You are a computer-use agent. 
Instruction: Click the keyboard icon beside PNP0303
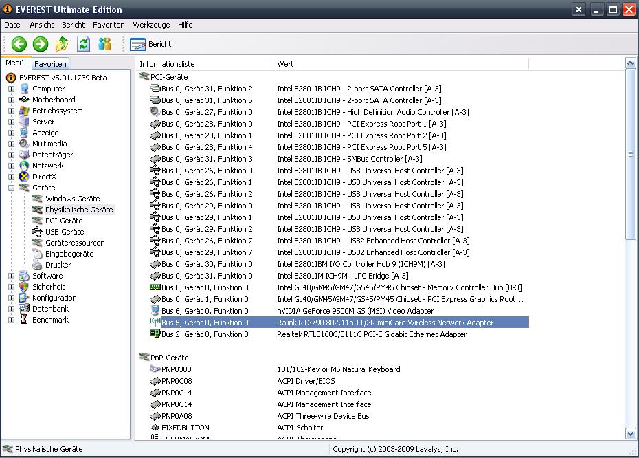coord(155,369)
